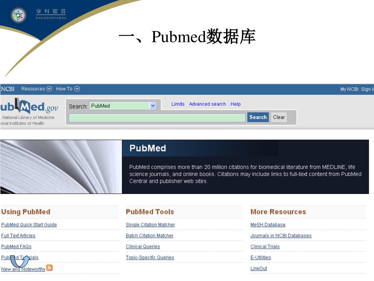Expand the How To dropdown menu
Screen dimensions: 374x281
pos(68,89)
